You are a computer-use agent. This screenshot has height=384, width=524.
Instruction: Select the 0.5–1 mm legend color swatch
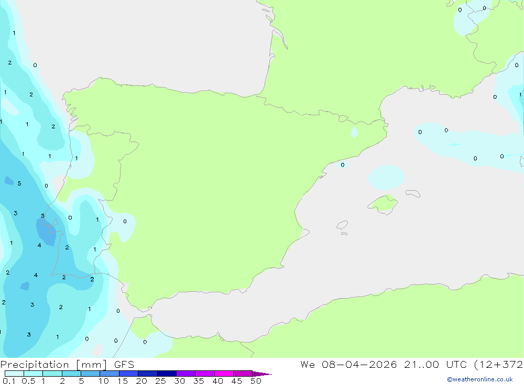pyautogui.click(x=33, y=374)
